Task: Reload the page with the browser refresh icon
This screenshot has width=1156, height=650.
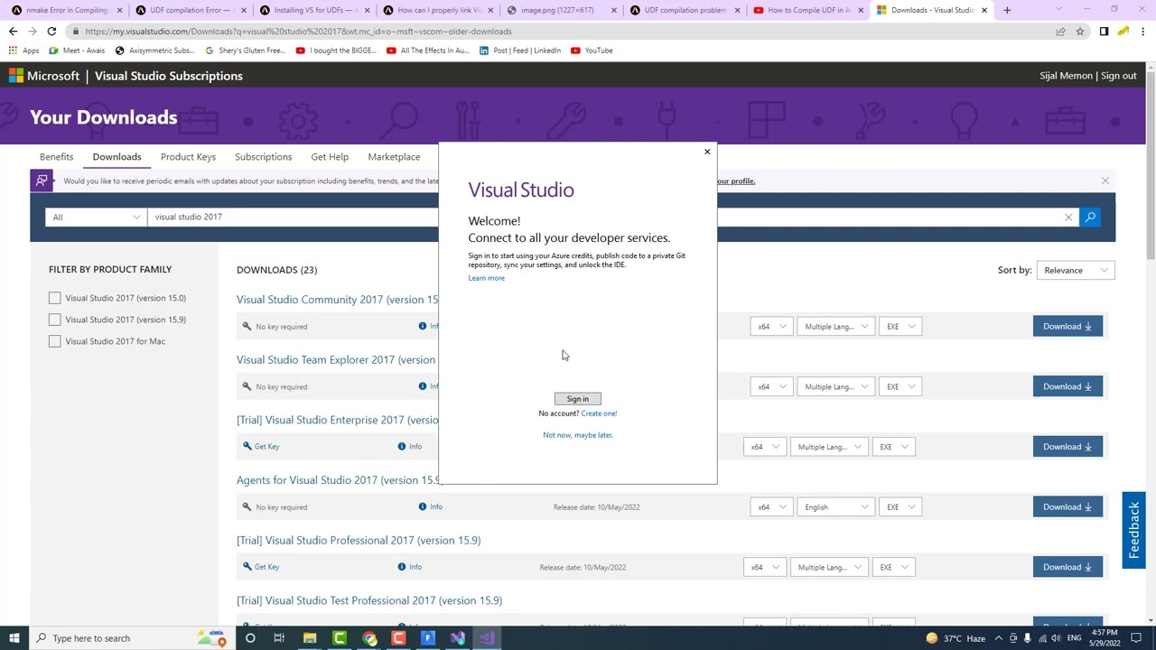Action: [x=51, y=32]
